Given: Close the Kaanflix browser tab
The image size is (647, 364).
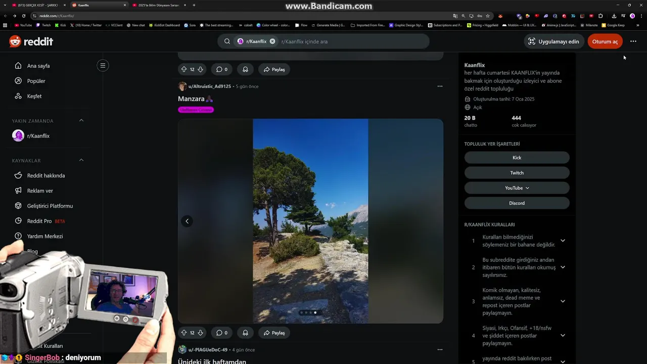Looking at the screenshot, I should pyautogui.click(x=125, y=5).
